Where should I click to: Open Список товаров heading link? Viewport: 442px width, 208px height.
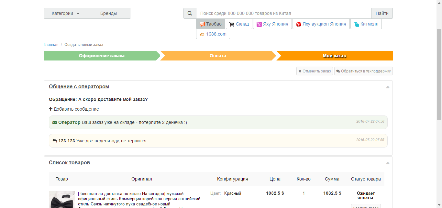click(69, 163)
